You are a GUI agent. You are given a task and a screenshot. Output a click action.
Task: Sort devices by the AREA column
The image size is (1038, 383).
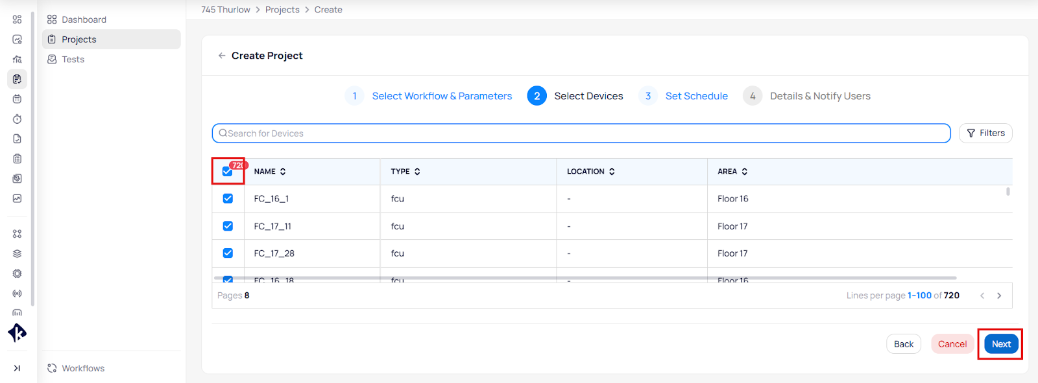click(x=744, y=172)
